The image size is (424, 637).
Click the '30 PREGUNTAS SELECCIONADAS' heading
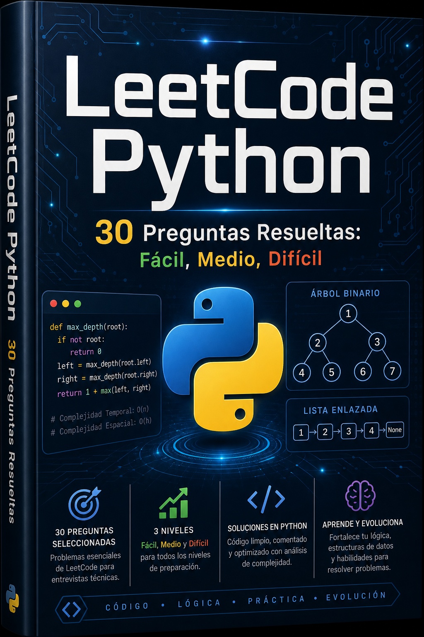tap(84, 537)
